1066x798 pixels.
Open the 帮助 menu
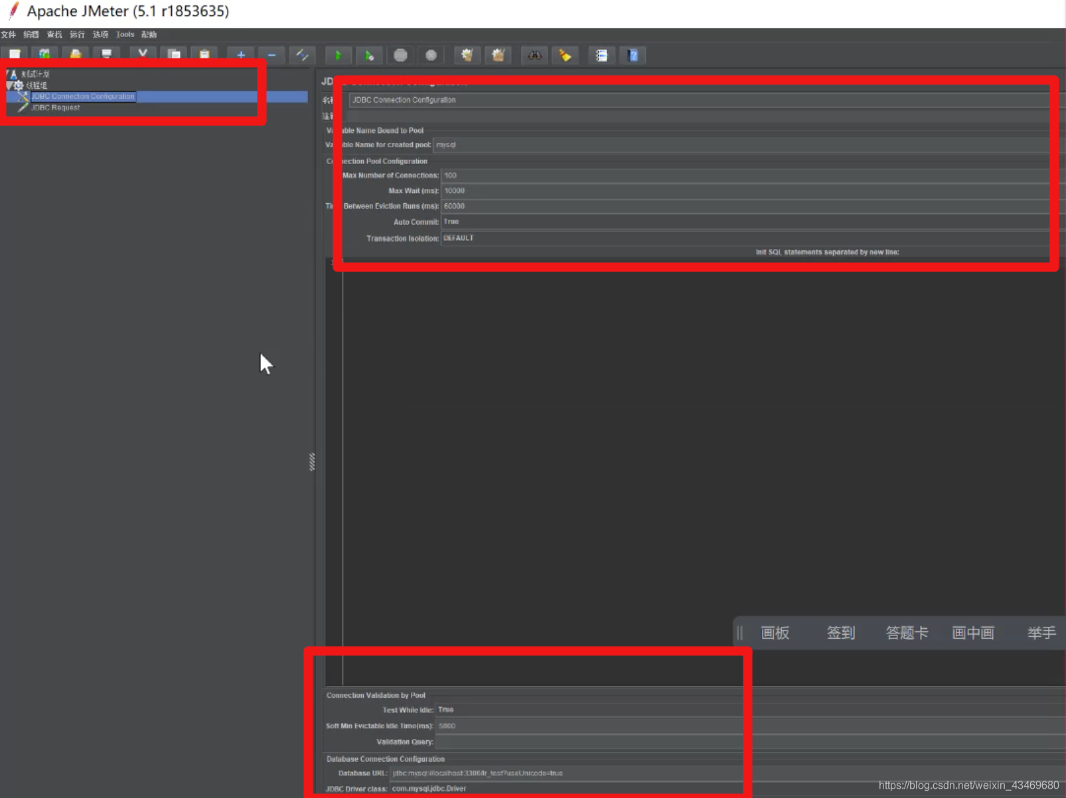[149, 35]
